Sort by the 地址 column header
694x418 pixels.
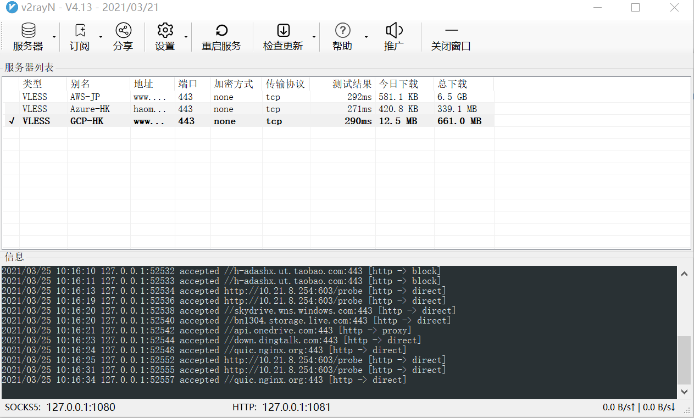(153, 84)
